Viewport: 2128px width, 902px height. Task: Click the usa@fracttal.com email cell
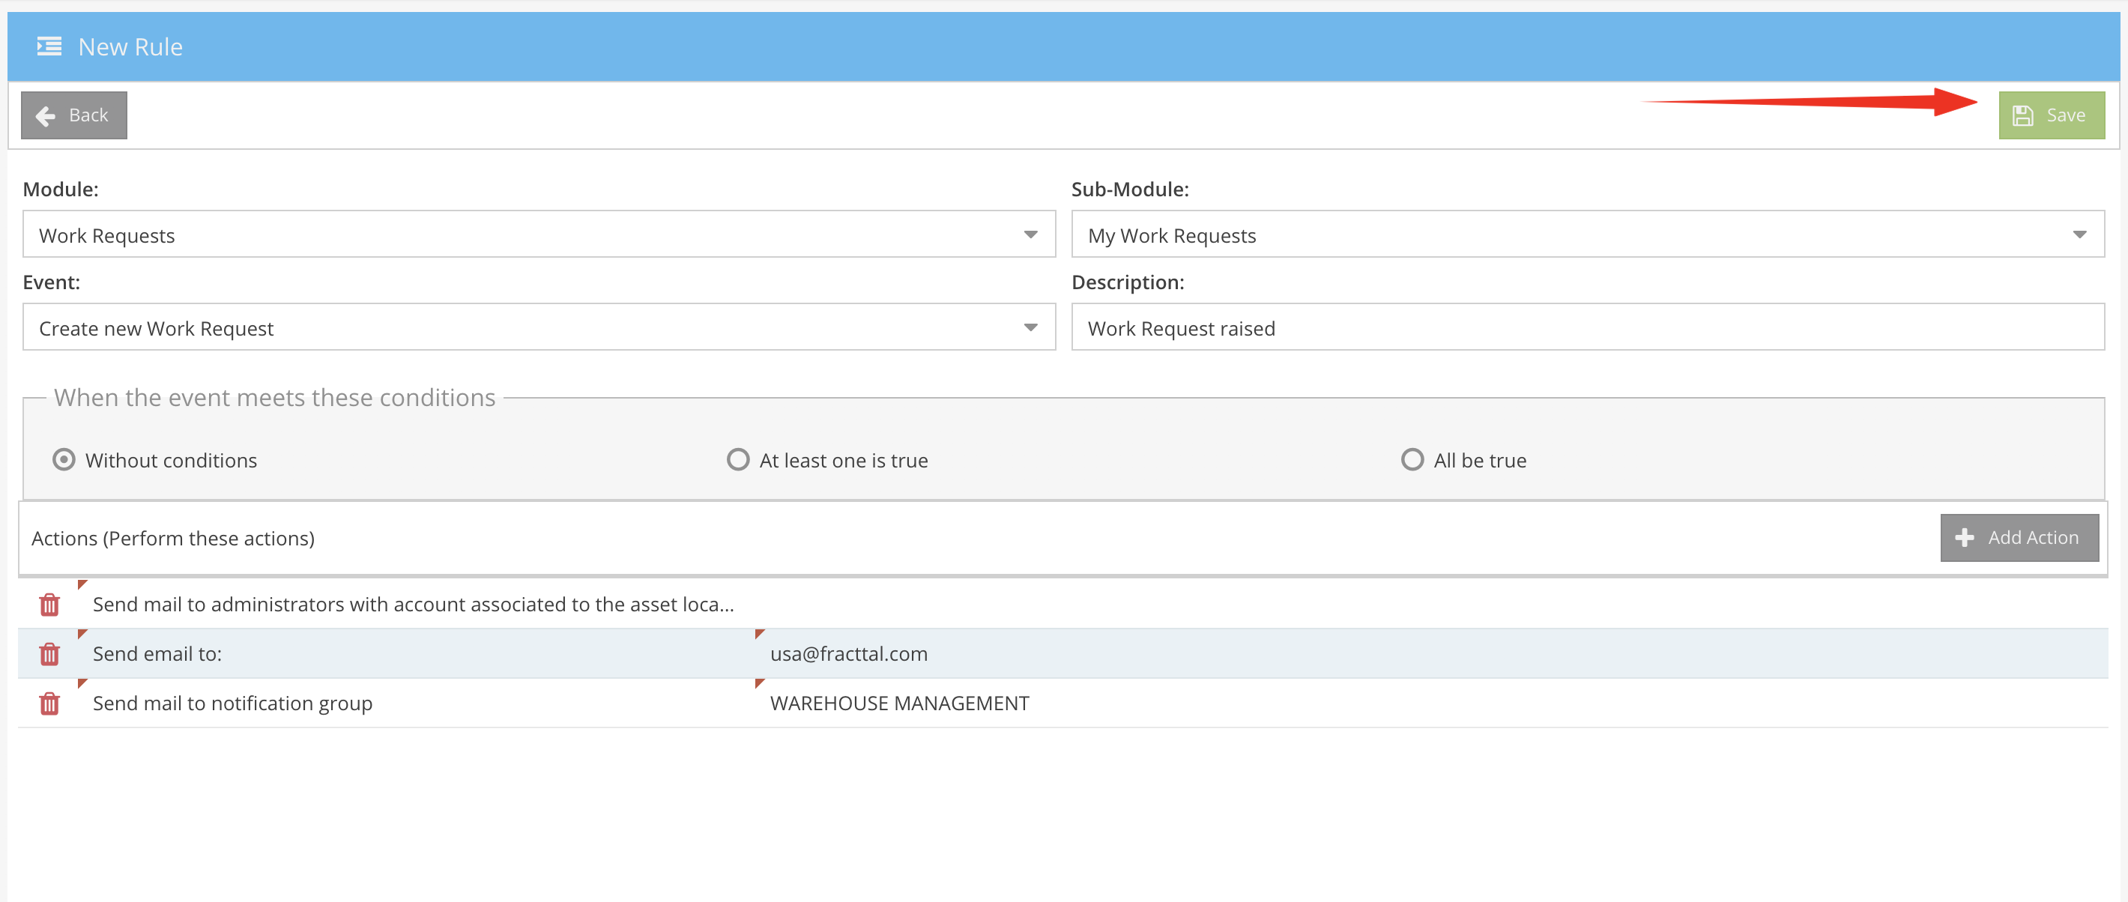848,654
